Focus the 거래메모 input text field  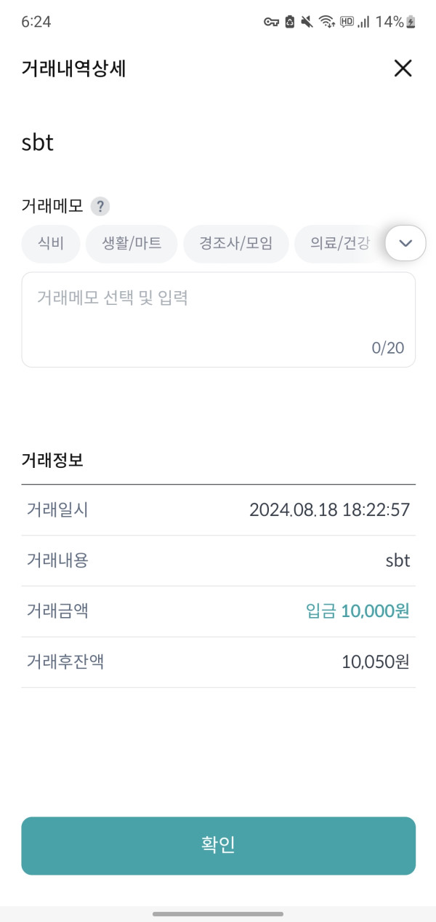pos(218,319)
